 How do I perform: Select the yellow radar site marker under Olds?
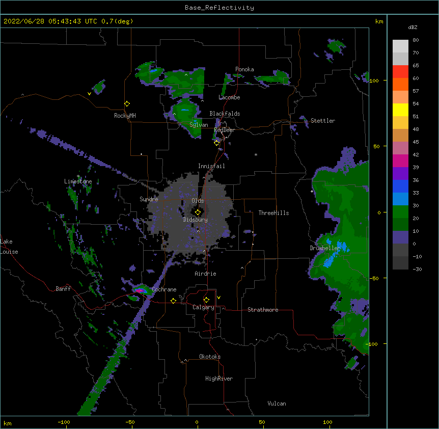coord(198,212)
